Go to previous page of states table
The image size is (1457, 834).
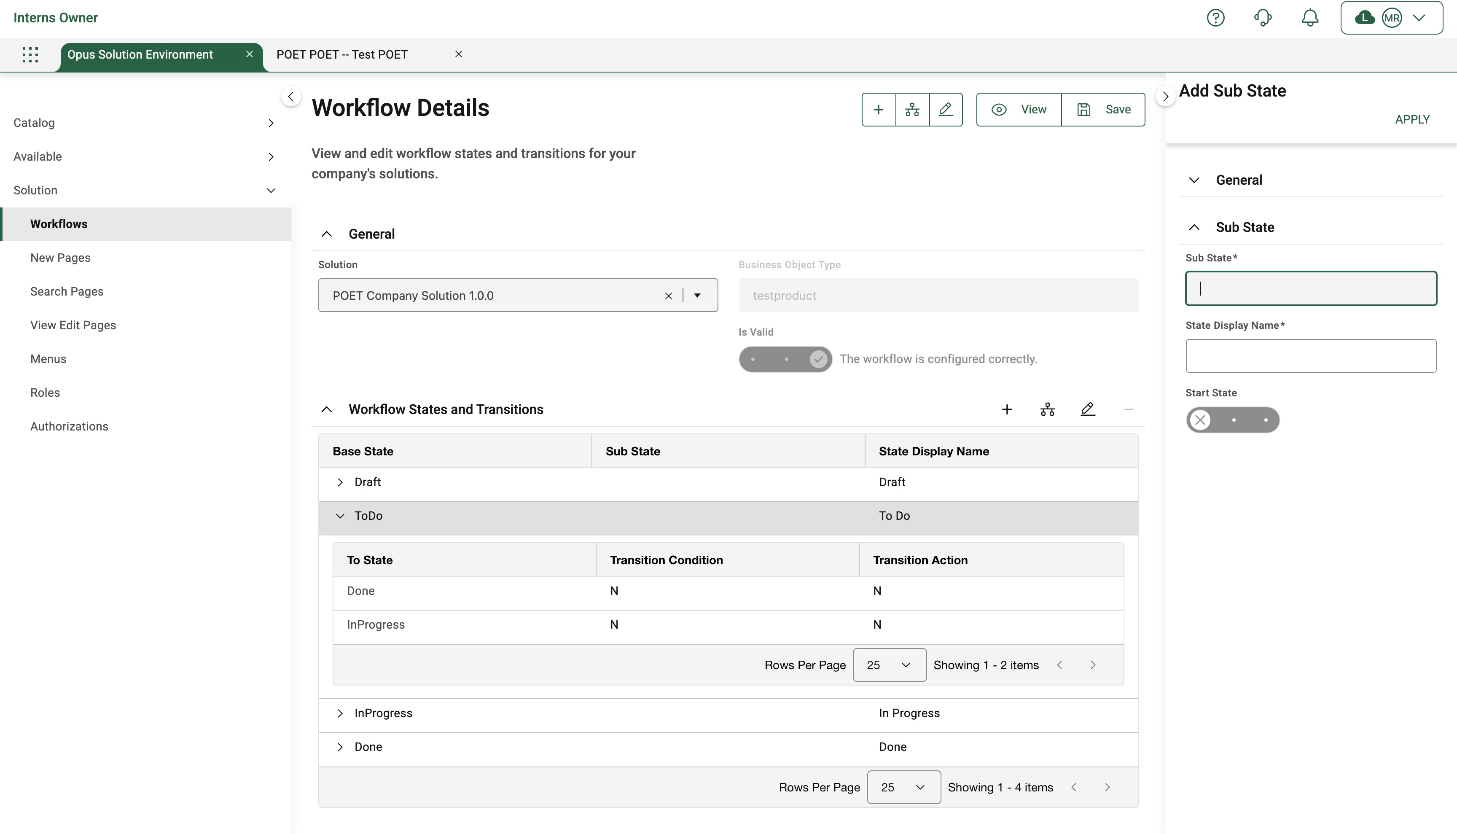coord(1074,788)
